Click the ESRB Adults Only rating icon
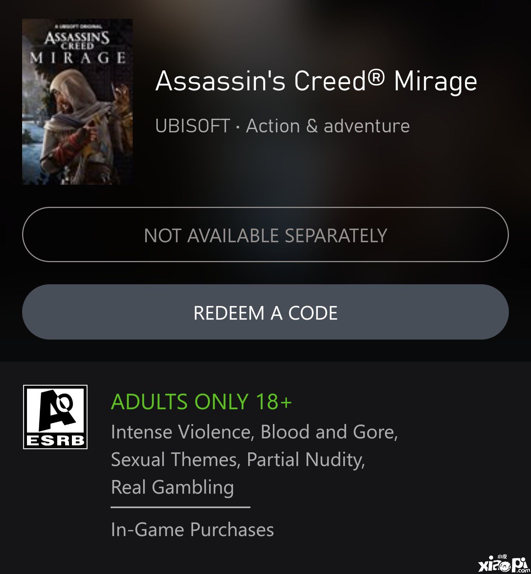531x574 pixels. (55, 417)
